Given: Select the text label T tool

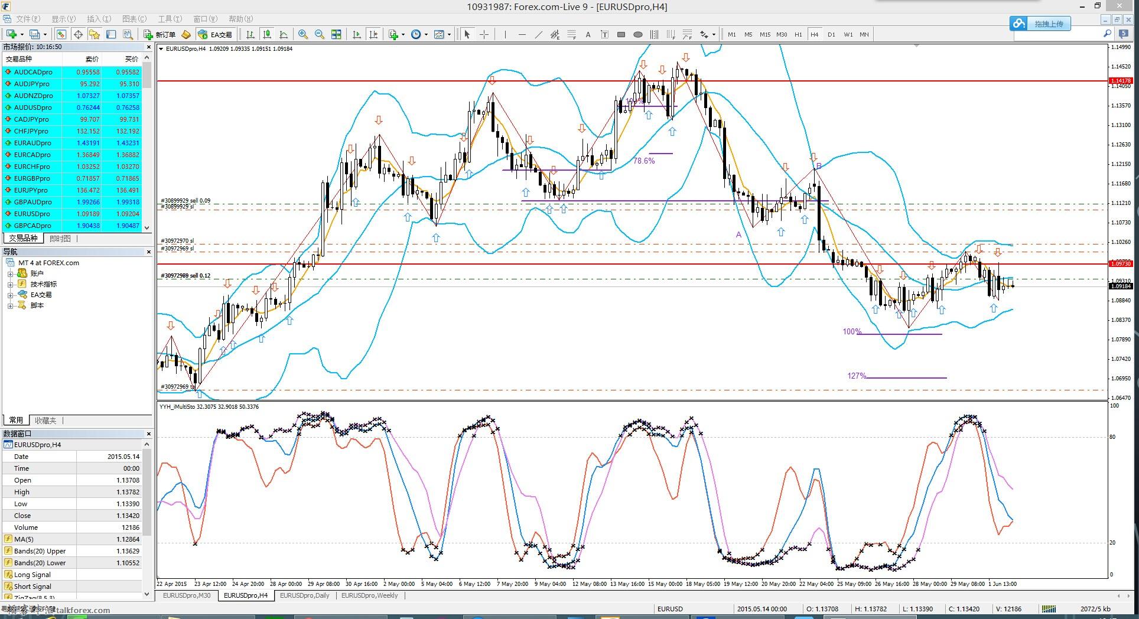Looking at the screenshot, I should pos(604,34).
